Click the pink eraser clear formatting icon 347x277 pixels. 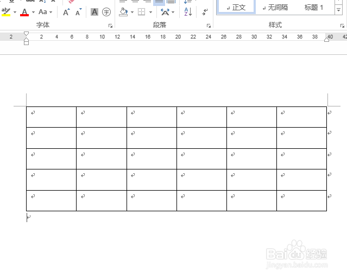pyautogui.click(x=71, y=2)
